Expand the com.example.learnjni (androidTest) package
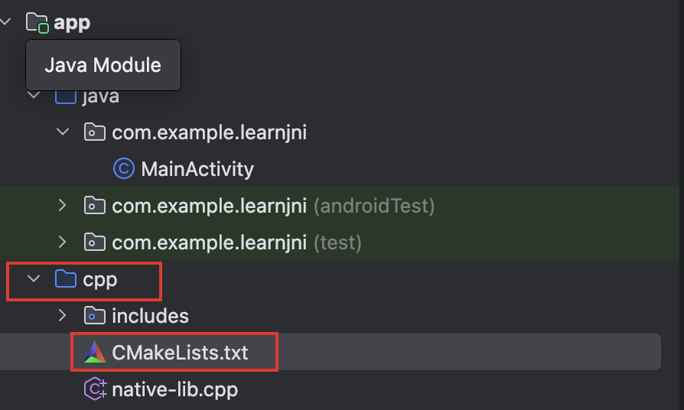The height and width of the screenshot is (410, 684). tap(63, 205)
